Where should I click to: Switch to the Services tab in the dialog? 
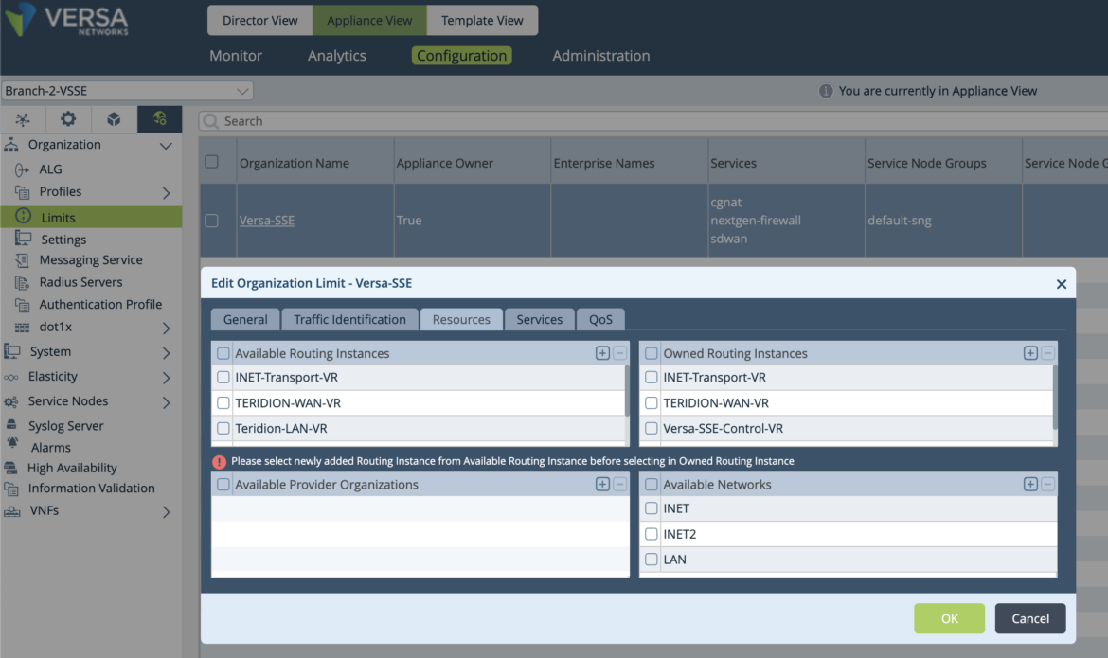539,319
